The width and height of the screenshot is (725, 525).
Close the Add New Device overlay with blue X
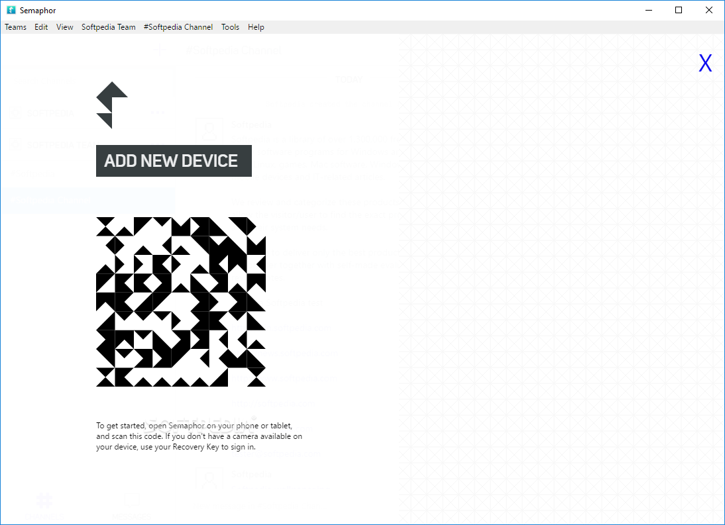click(x=705, y=63)
